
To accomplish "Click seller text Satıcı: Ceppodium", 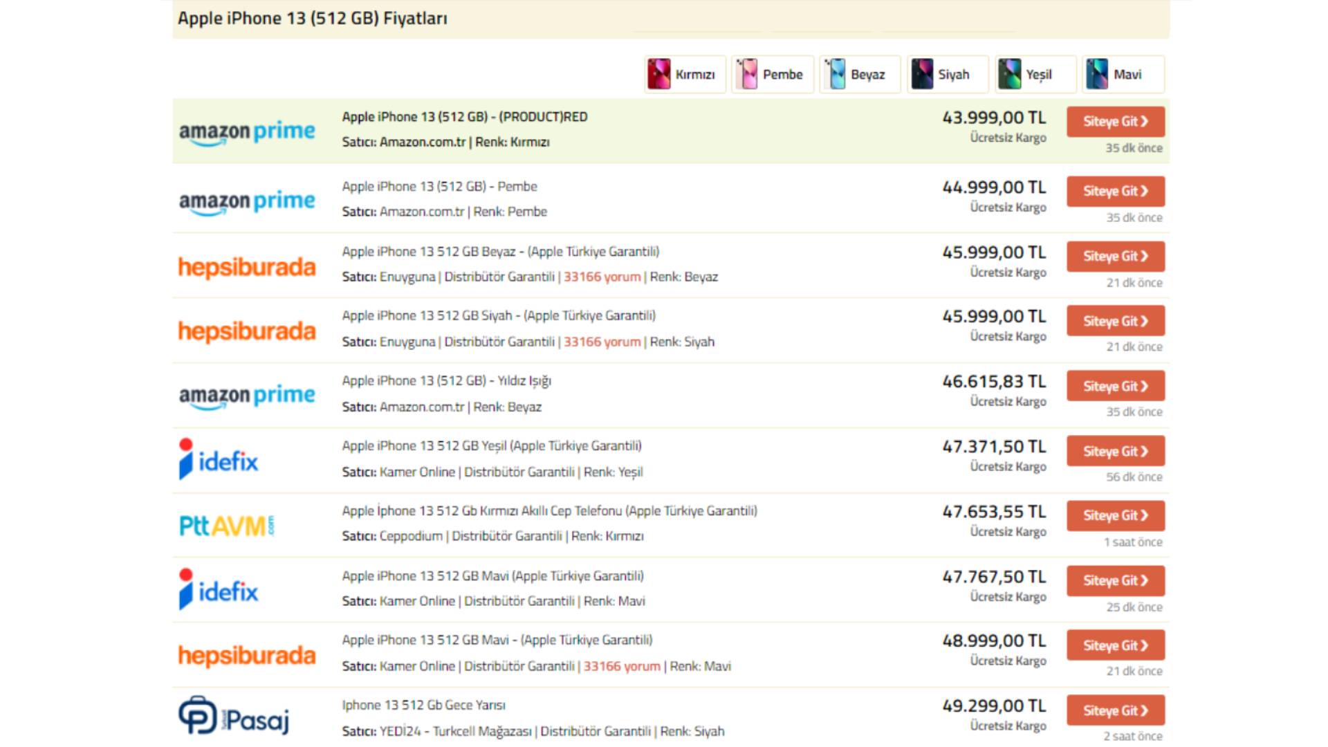I will coord(392,537).
